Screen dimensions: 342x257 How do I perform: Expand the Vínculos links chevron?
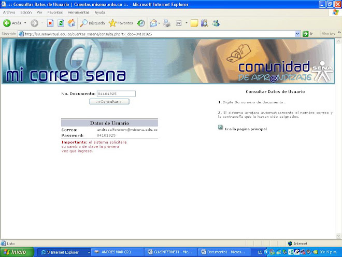(x=339, y=33)
